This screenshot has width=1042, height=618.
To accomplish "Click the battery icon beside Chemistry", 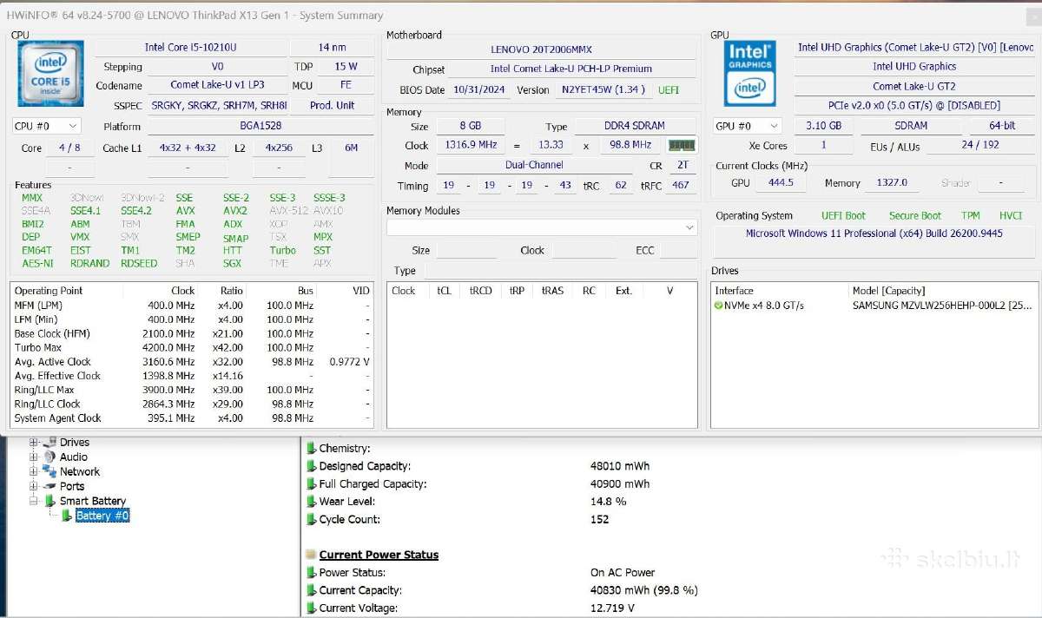I will (311, 449).
